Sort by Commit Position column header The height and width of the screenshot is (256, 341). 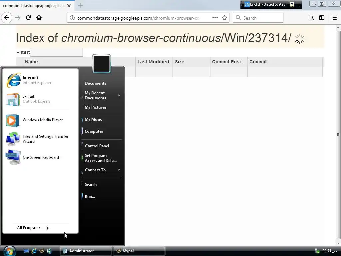pos(228,62)
